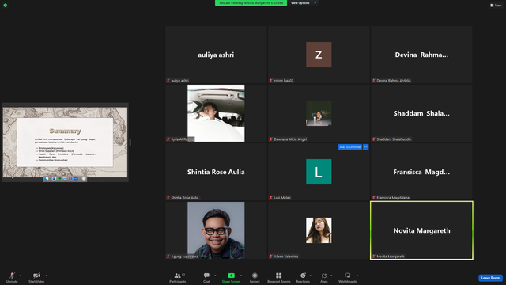This screenshot has height=285, width=506.
Task: Click the Trash icon in shared screen dock
Action: [x=84, y=179]
